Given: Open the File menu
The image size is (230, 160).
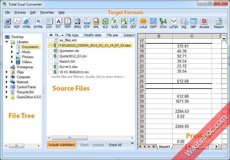Looking at the screenshot, I should [x=7, y=12].
